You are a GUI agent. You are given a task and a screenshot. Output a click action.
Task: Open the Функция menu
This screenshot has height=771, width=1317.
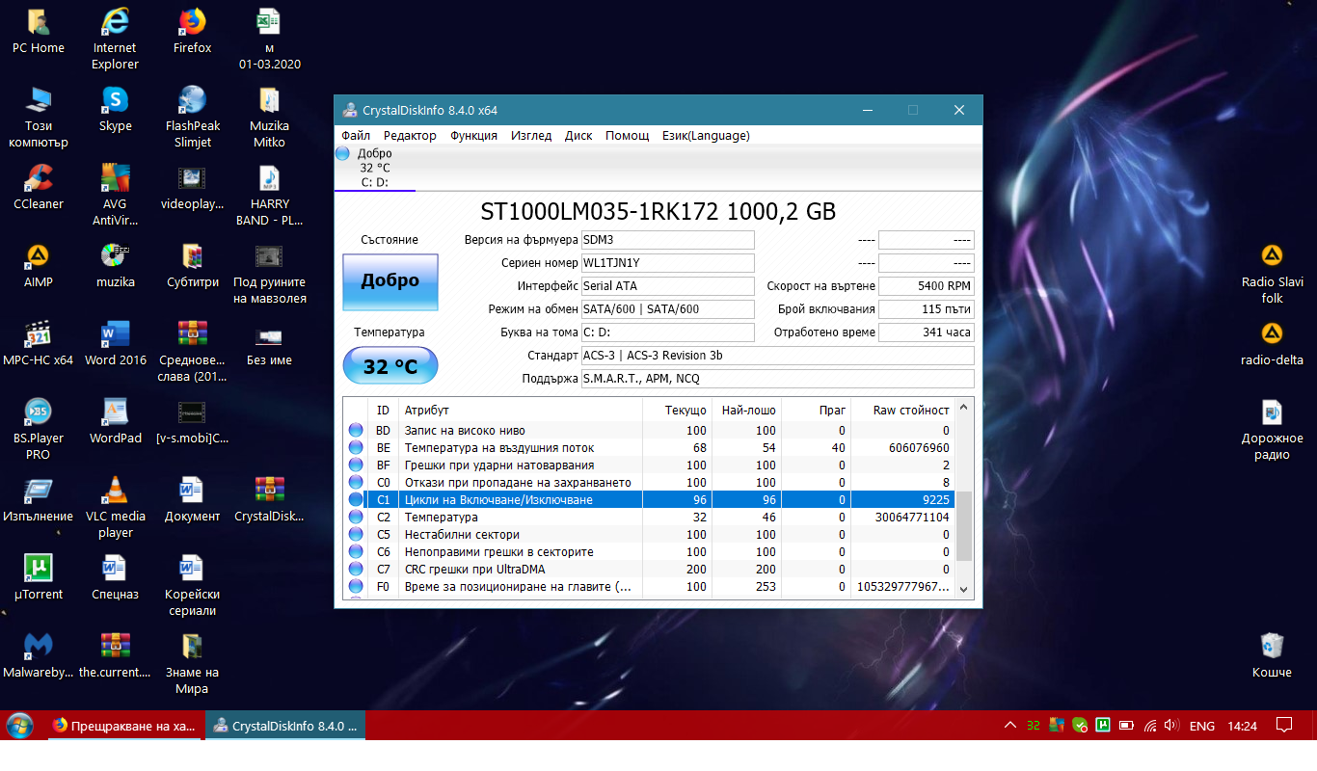[x=473, y=136]
